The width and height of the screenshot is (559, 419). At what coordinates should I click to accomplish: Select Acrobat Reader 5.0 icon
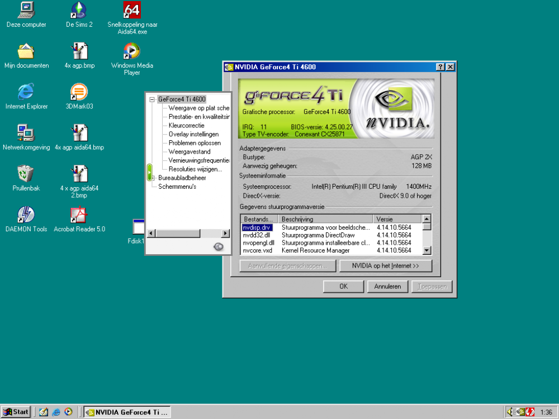click(x=79, y=216)
